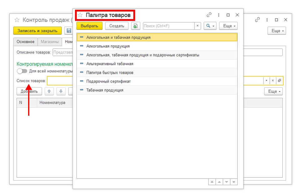Move to next item with down triangle
Viewport: 302px width, 193px height.
(x=226, y=182)
